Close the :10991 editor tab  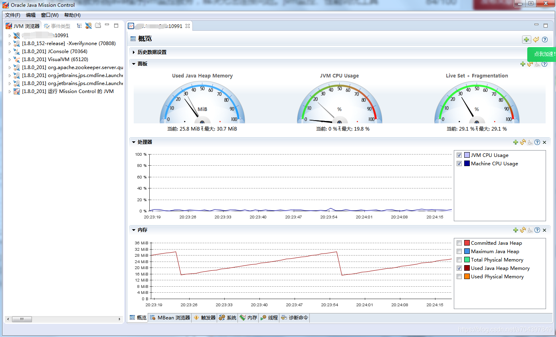pyautogui.click(x=188, y=26)
